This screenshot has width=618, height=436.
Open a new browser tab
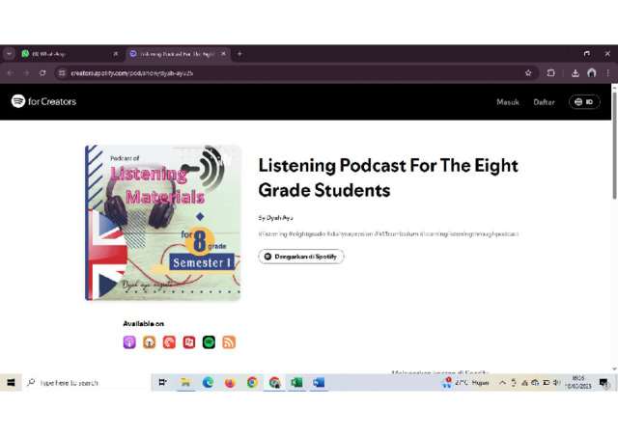[x=239, y=54]
